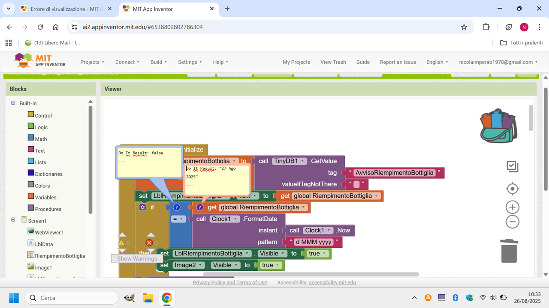The height and width of the screenshot is (308, 549).
Task: Open the TinyDB1 component dropdown
Action: pyautogui.click(x=290, y=161)
